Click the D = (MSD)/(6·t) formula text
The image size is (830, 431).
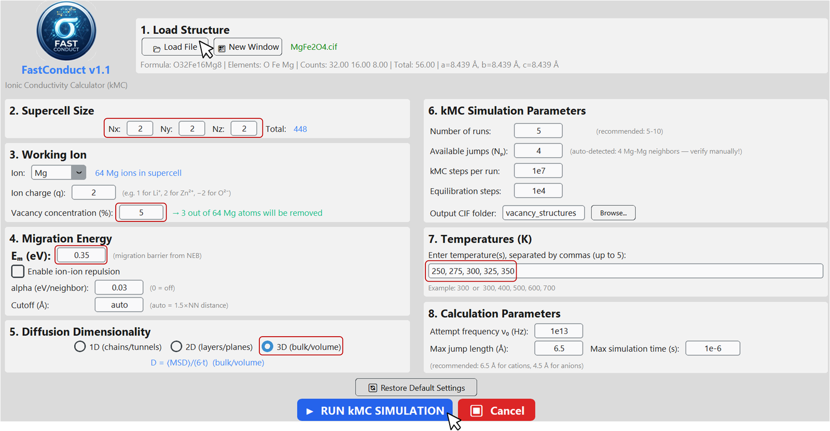click(208, 363)
